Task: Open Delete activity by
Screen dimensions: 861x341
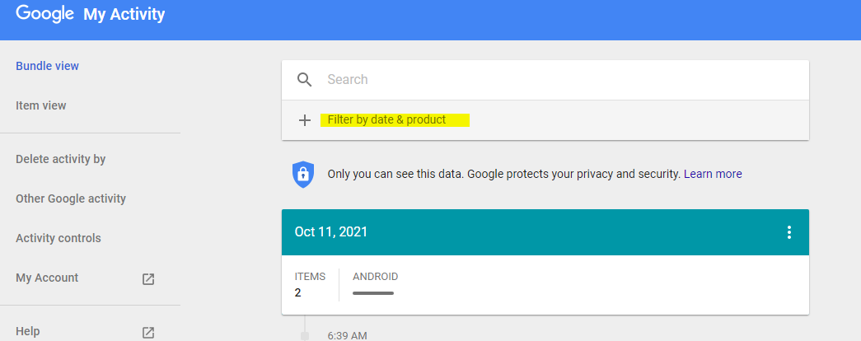Action: point(60,159)
